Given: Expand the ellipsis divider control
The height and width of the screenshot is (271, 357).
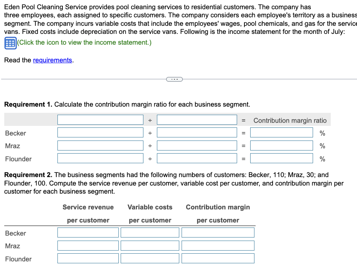Looking at the screenshot, I should coord(174,79).
